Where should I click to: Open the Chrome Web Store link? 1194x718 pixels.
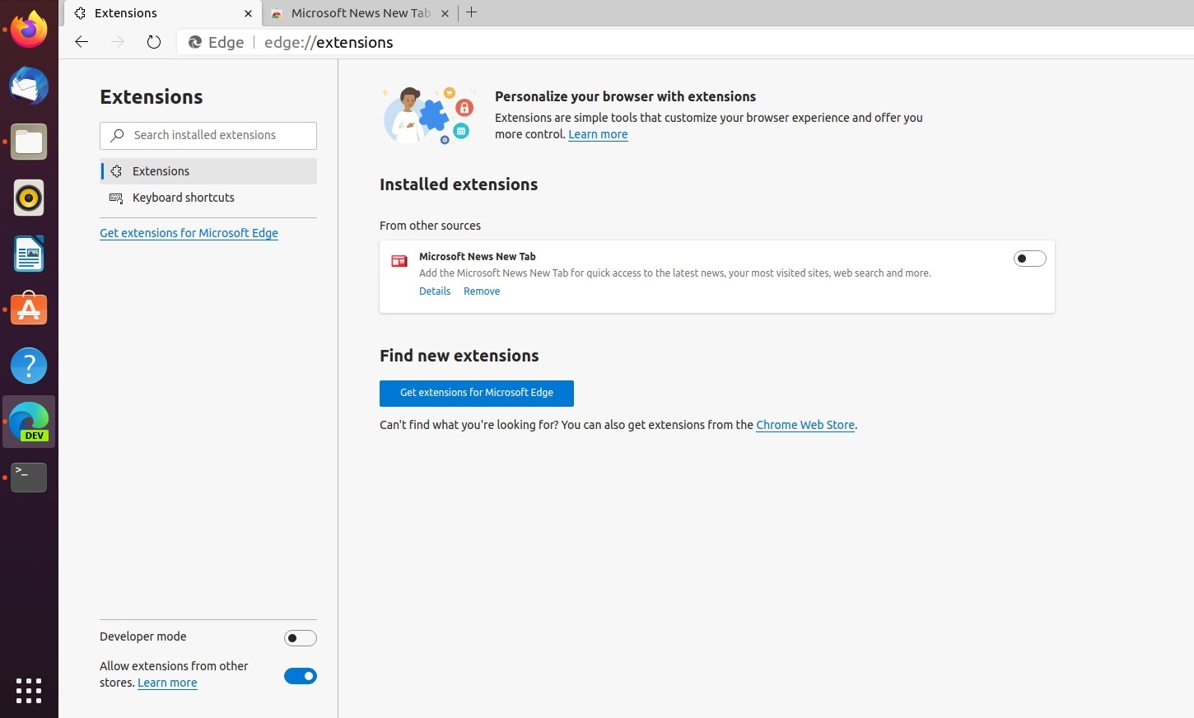[805, 425]
